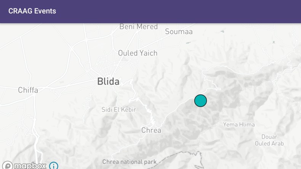
Task: Click the Chrea national park label
Action: tap(130, 162)
